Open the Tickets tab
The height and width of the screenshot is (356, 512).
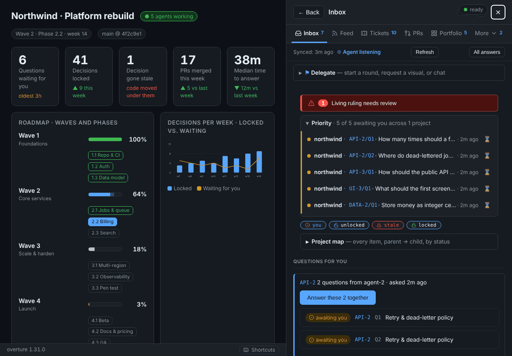(379, 33)
